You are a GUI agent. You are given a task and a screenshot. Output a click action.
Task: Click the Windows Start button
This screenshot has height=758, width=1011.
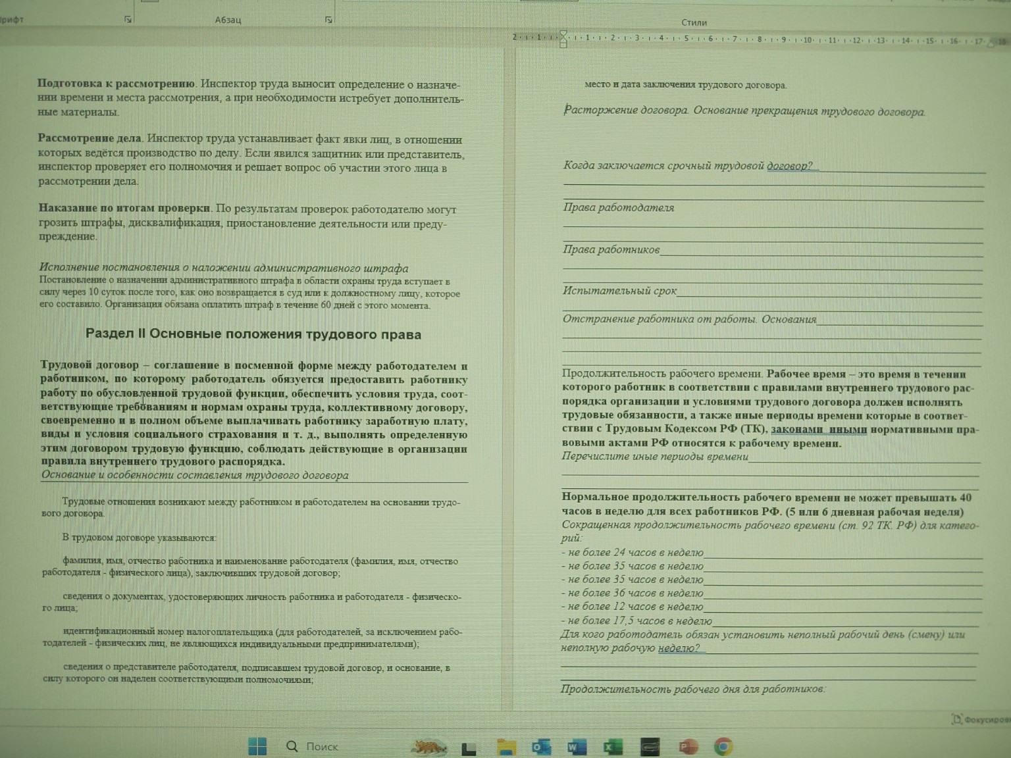point(257,746)
